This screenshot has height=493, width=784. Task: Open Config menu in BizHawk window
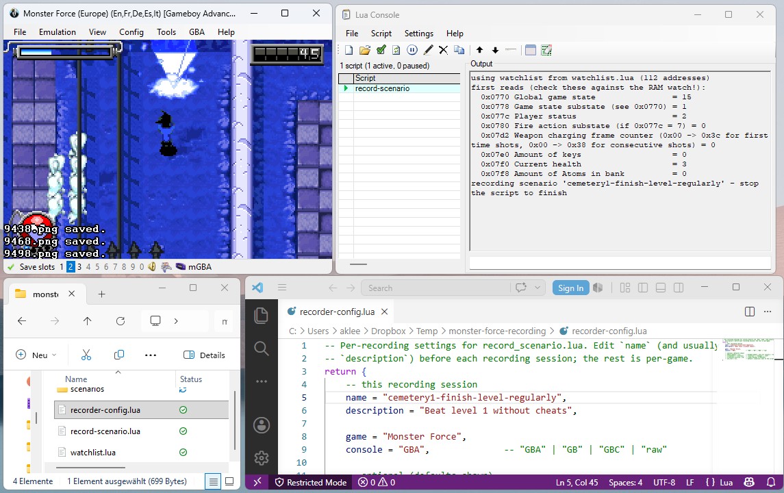(131, 32)
